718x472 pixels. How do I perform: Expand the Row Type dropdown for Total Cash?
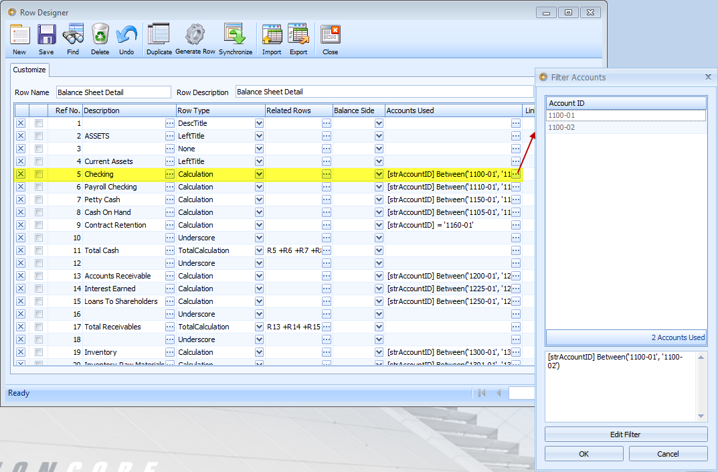click(x=258, y=250)
